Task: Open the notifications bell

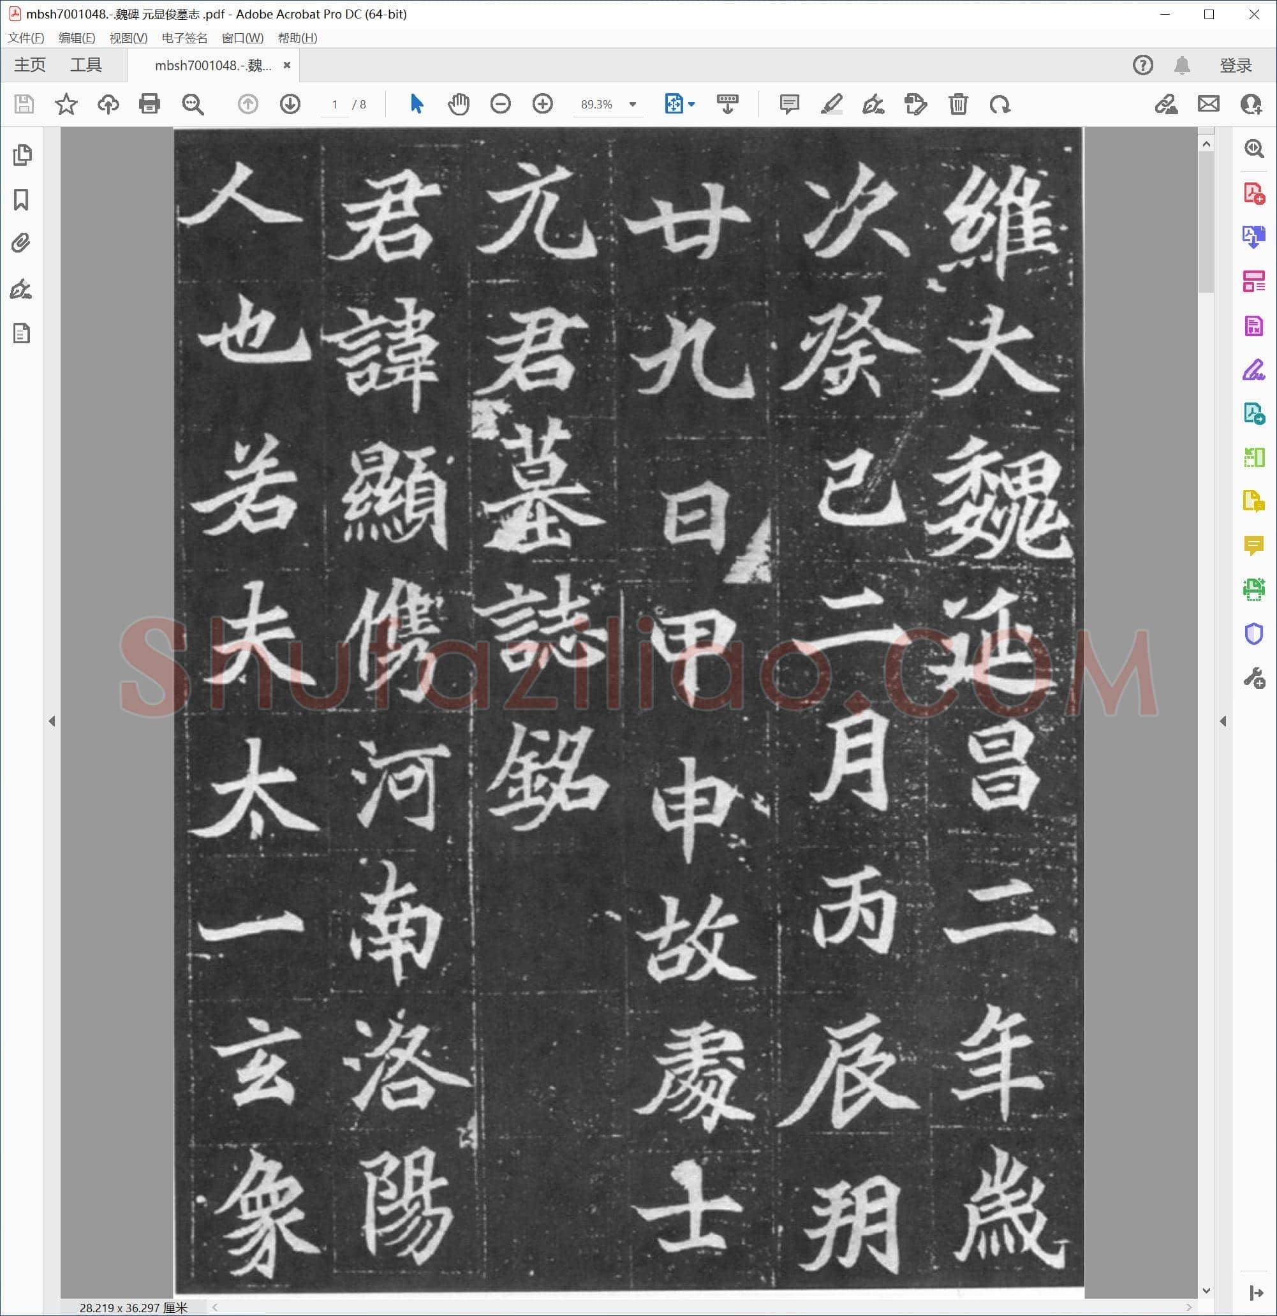Action: pyautogui.click(x=1182, y=65)
